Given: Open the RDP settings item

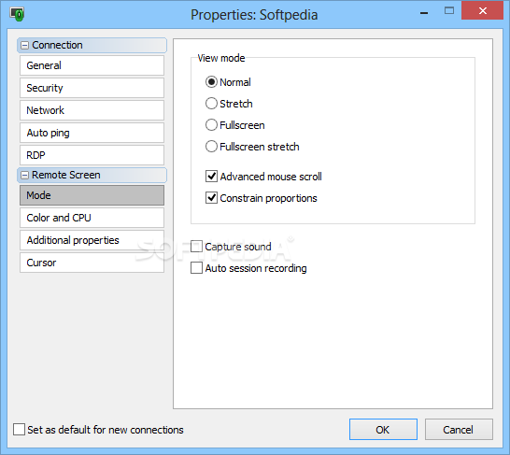Looking at the screenshot, I should click(x=92, y=155).
